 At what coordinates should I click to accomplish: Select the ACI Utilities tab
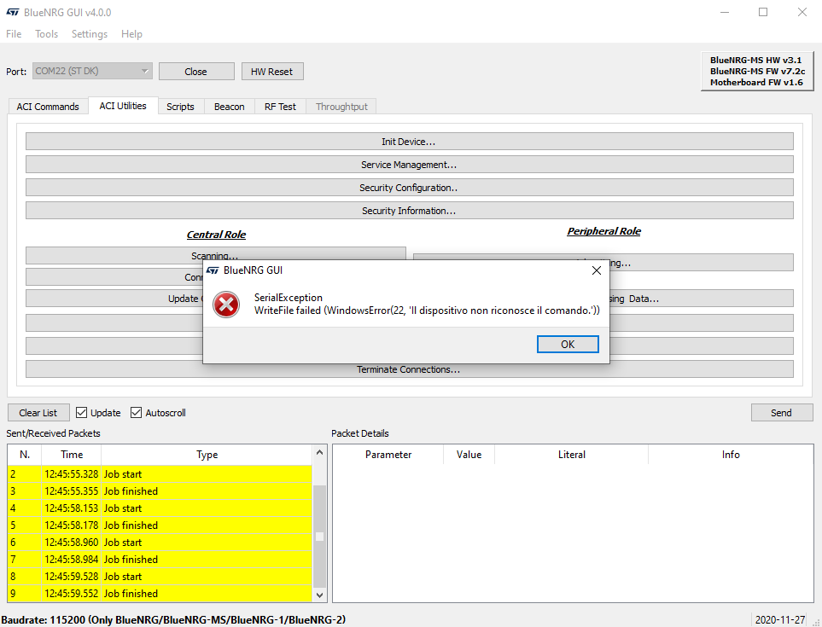tap(123, 106)
